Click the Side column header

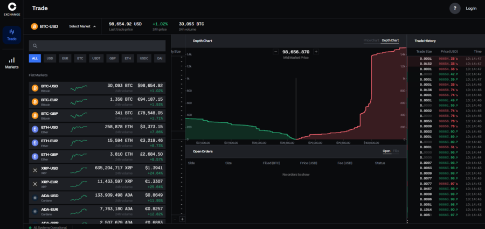[191, 163]
